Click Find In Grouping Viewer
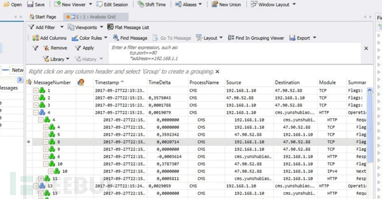The image size is (382, 199). [x=256, y=38]
